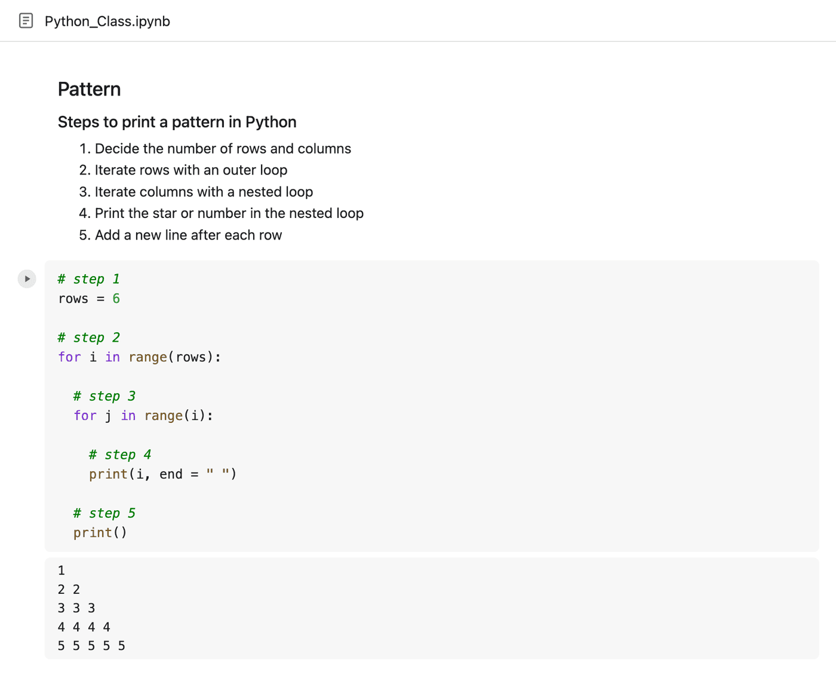
Task: Click list item "Print the star or number in the nested loop"
Action: pos(229,213)
